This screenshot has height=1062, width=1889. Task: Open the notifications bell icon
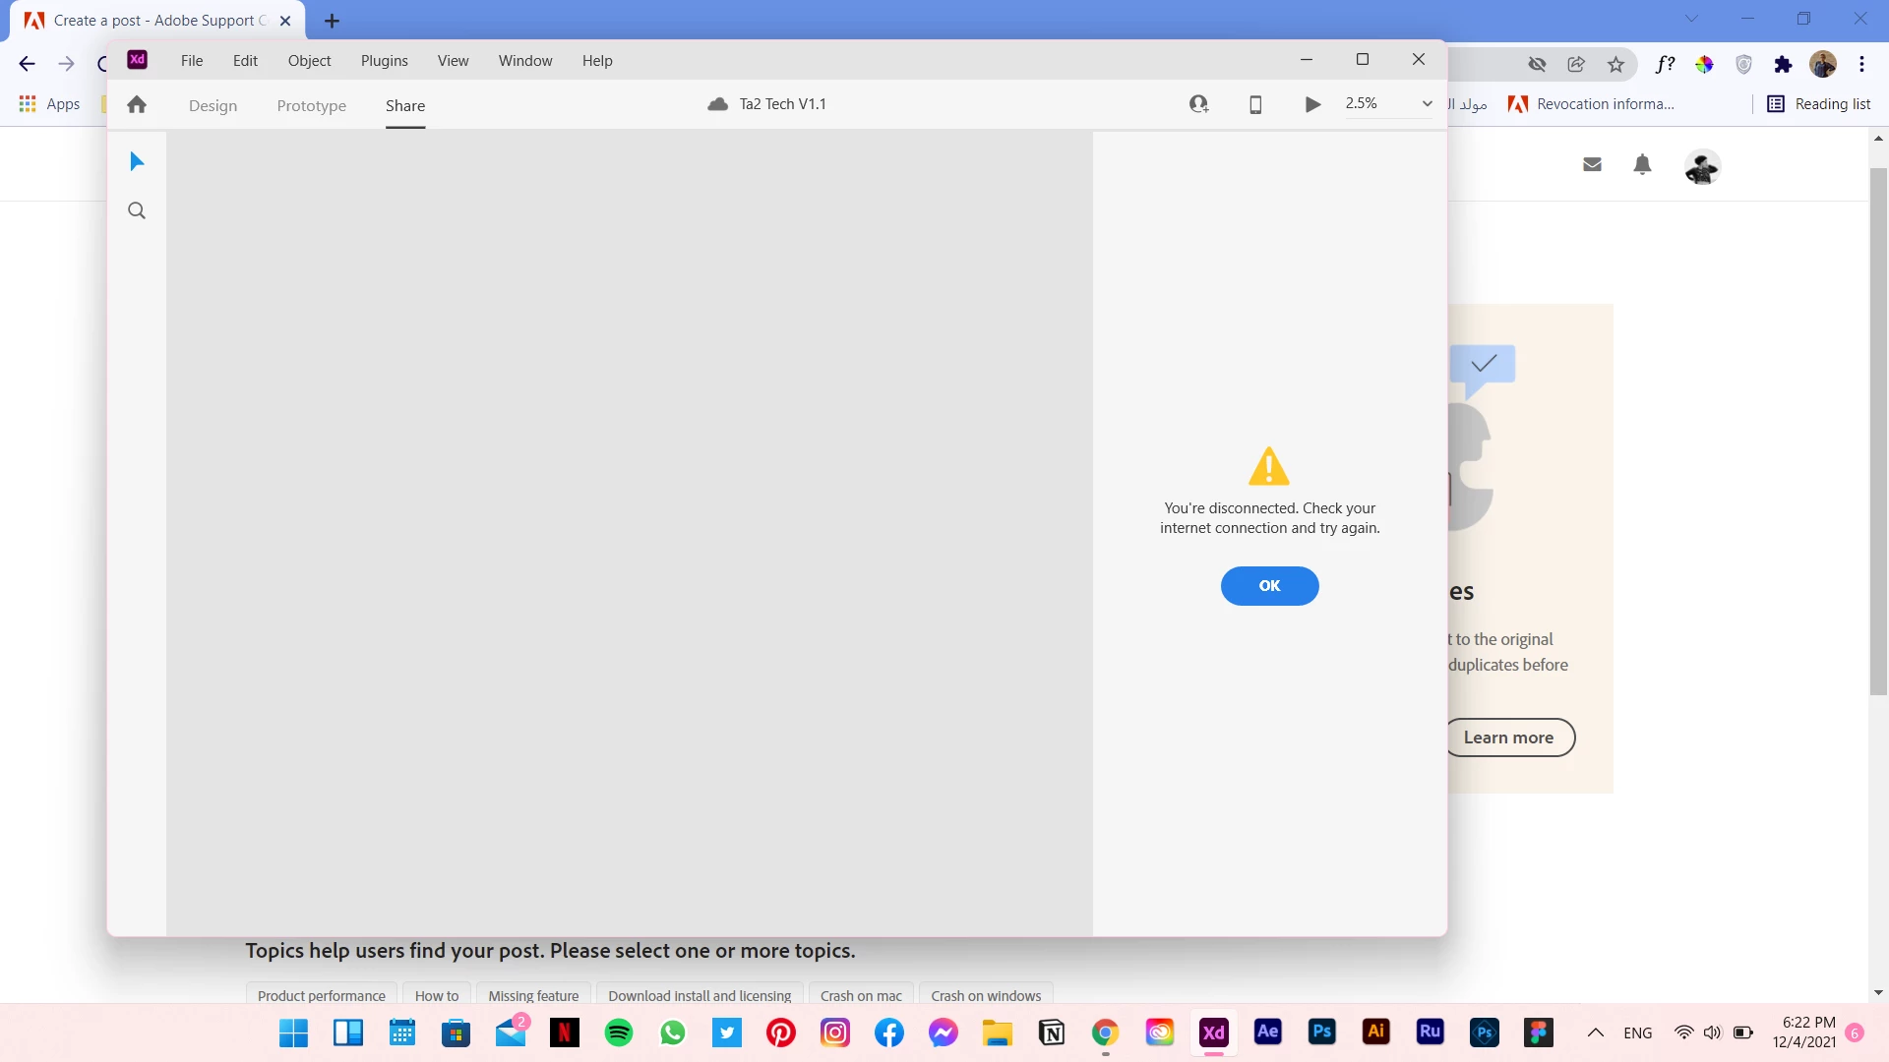(x=1642, y=165)
